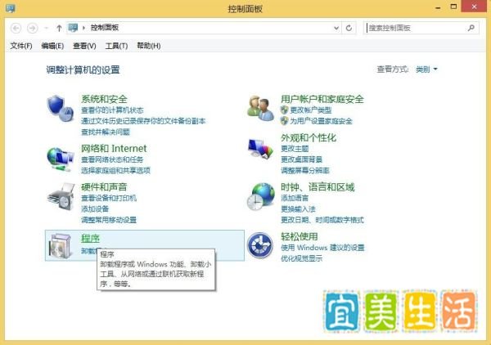Screen dimensions: 491x345
Task: Open the 调整屏幕分辨率 link
Action: 305,171
